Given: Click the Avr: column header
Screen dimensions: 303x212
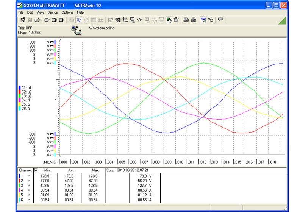Looking at the screenshot, I should (71, 170).
